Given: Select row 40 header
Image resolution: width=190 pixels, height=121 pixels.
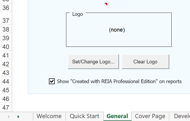Looking at the screenshot, I should 6,47.
